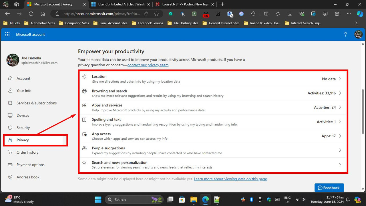Open the contact our privacy team link
The width and height of the screenshot is (366, 206).
coord(148,65)
